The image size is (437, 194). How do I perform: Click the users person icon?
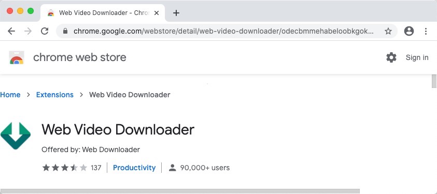point(173,168)
